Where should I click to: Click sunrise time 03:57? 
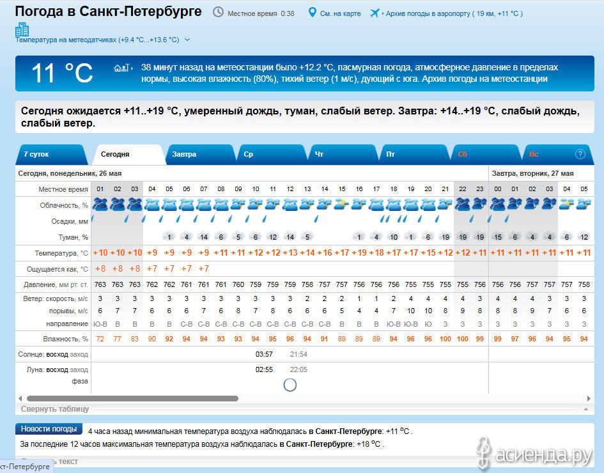point(264,354)
